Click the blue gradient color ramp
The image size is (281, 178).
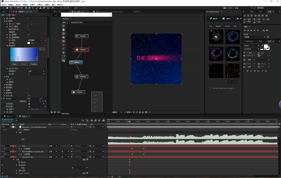pyautogui.click(x=24, y=54)
